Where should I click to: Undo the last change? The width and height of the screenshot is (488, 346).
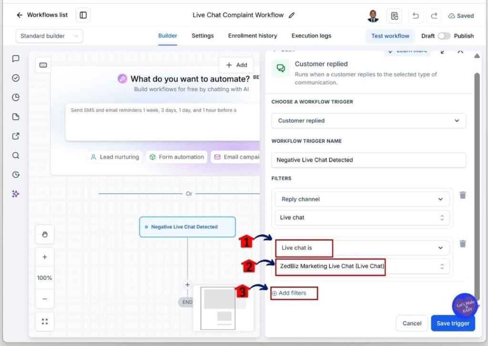416,16
